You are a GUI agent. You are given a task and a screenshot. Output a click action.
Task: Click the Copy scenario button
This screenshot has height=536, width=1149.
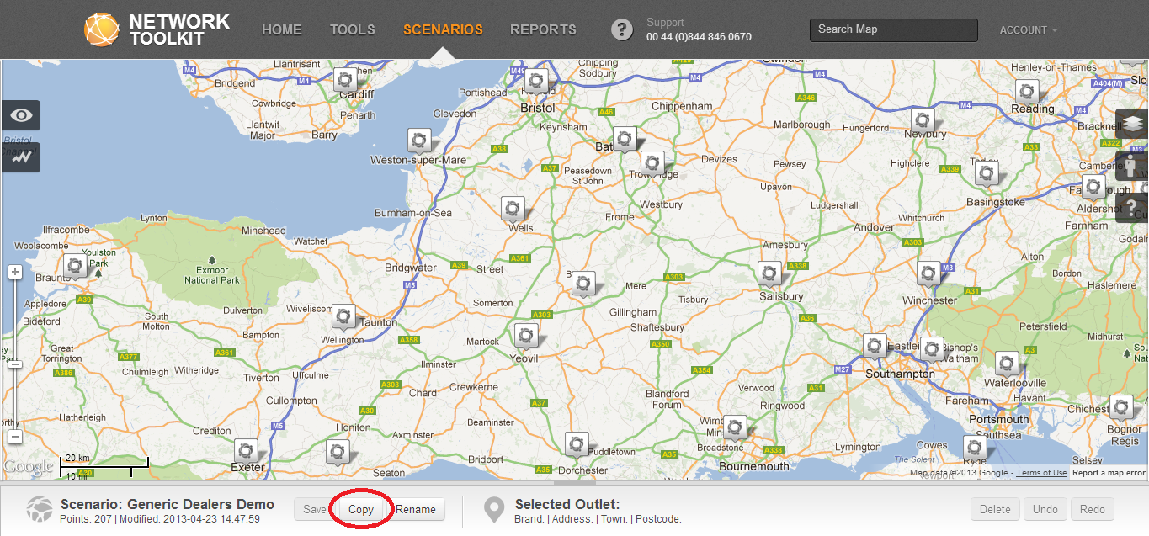point(360,509)
